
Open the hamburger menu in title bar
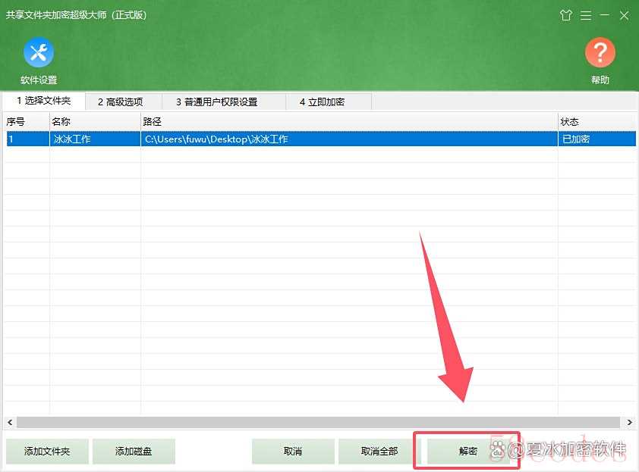tap(586, 15)
